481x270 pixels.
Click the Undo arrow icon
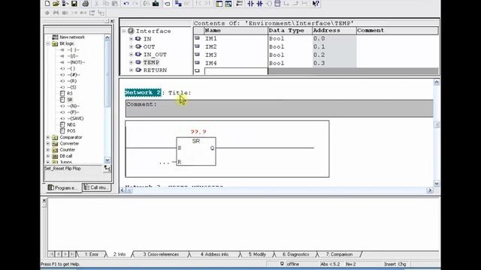tap(126, 4)
